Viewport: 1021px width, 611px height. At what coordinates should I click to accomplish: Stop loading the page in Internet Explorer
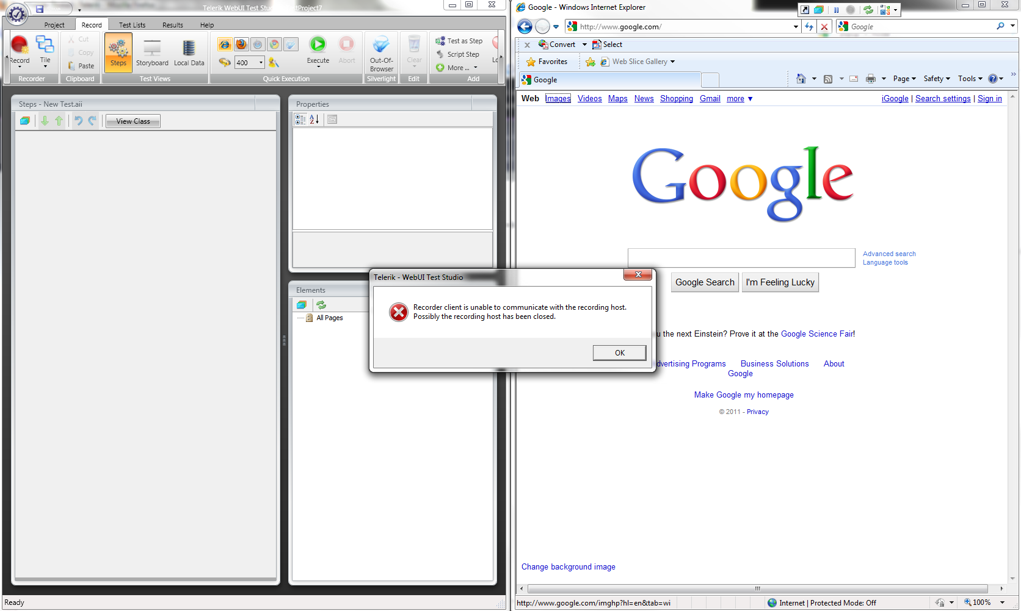pos(824,27)
